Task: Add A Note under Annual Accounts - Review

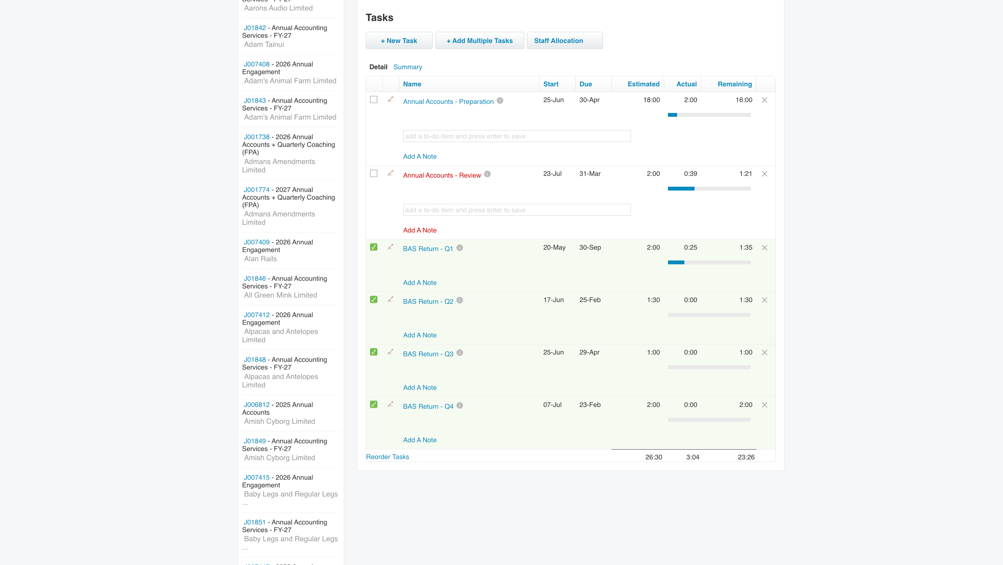Action: [420, 230]
